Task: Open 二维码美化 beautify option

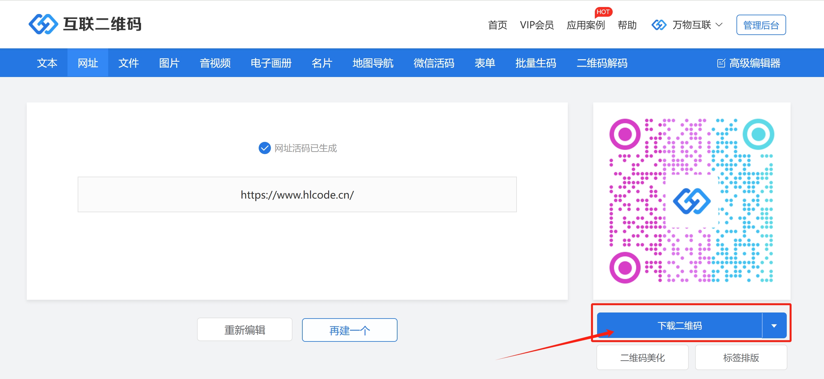Action: (x=642, y=358)
